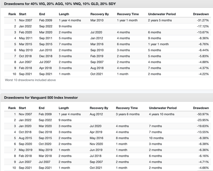213x171 pixels.
Task: Click 'Mar 2010' recovery date
Action: (x=97, y=20)
